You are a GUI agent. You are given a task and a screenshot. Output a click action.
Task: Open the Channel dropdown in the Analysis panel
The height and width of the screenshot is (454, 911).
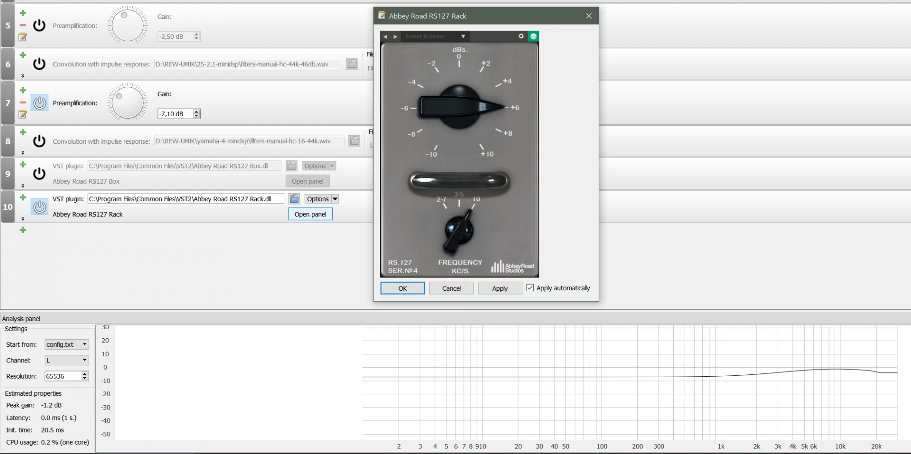pos(66,361)
